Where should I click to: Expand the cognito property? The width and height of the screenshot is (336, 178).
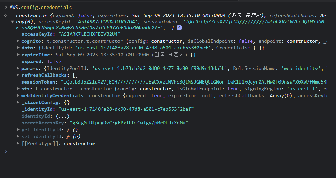[x=18, y=41]
